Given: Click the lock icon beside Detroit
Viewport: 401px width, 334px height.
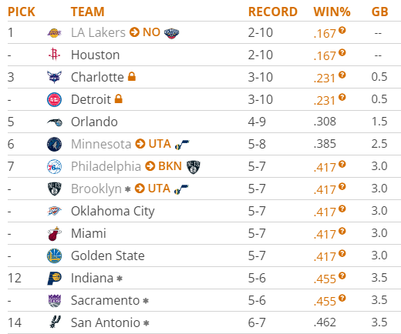Looking at the screenshot, I should (119, 99).
